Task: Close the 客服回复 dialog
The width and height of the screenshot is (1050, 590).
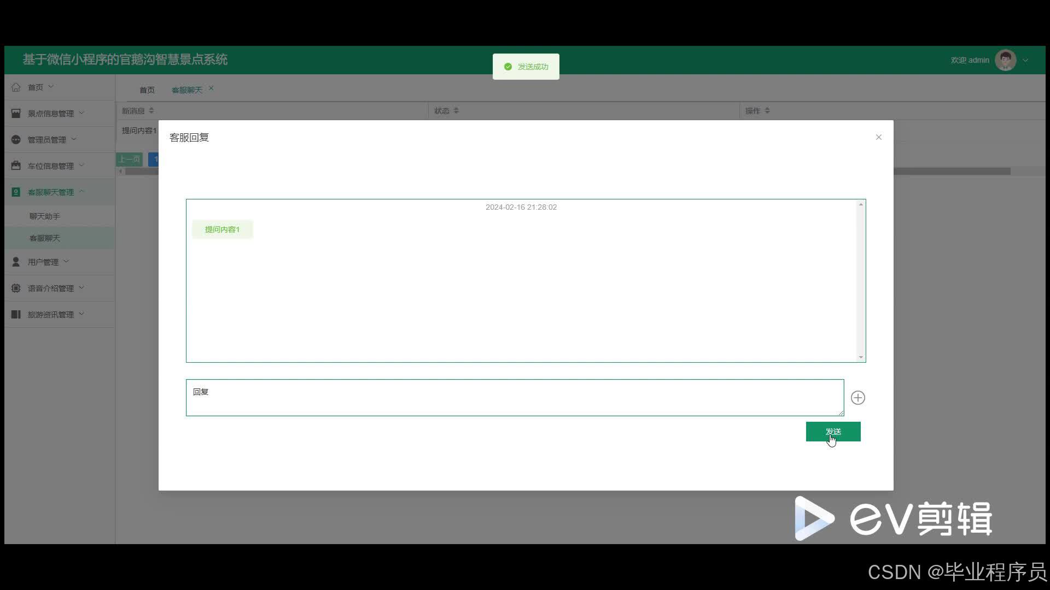Action: tap(878, 137)
